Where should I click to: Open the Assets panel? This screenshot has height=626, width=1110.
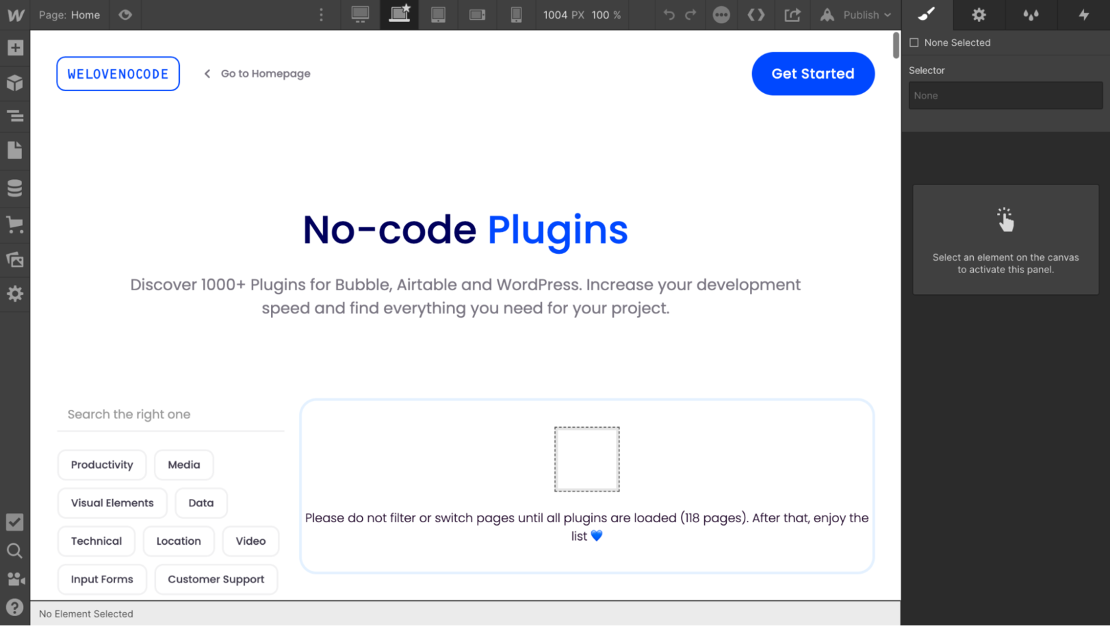pyautogui.click(x=15, y=259)
